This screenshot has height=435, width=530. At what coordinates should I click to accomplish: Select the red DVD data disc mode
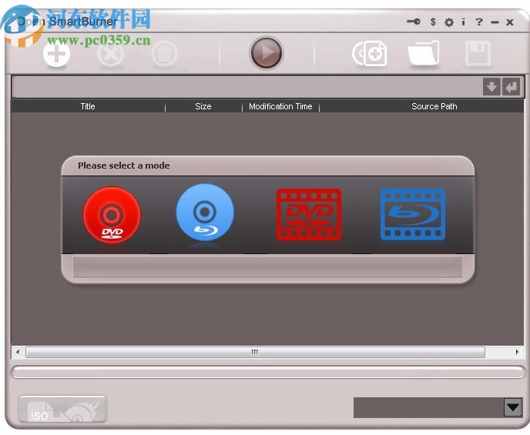(112, 215)
